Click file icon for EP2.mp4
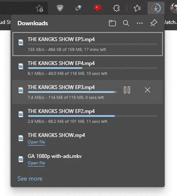The image size is (177, 196). coord(21,114)
